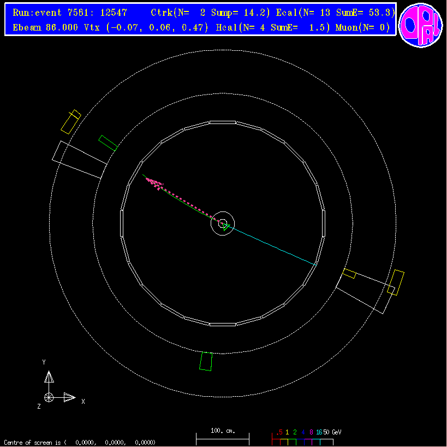Click the cyan 16 GeV legend label

tap(318, 432)
